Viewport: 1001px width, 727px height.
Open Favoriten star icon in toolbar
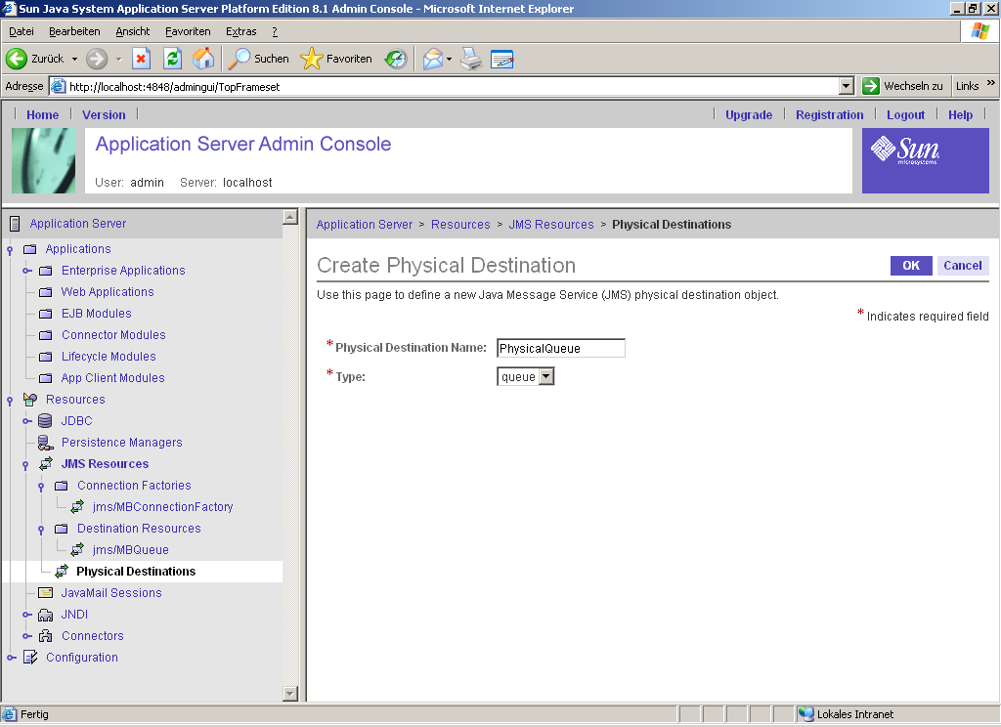coord(312,59)
